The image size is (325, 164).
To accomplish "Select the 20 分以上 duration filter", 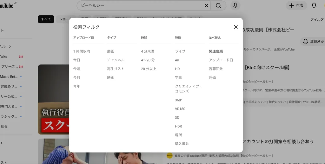I will (x=149, y=69).
